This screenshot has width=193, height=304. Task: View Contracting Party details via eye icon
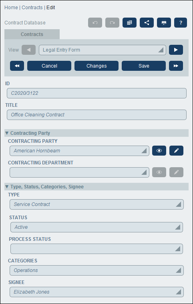tap(159, 151)
